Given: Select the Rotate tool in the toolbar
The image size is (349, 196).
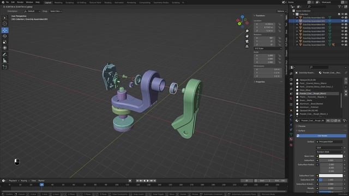Looking at the screenshot, I should (5, 36).
